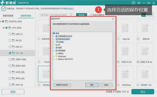Switch to grid thumbnail view icon

pos(143,15)
